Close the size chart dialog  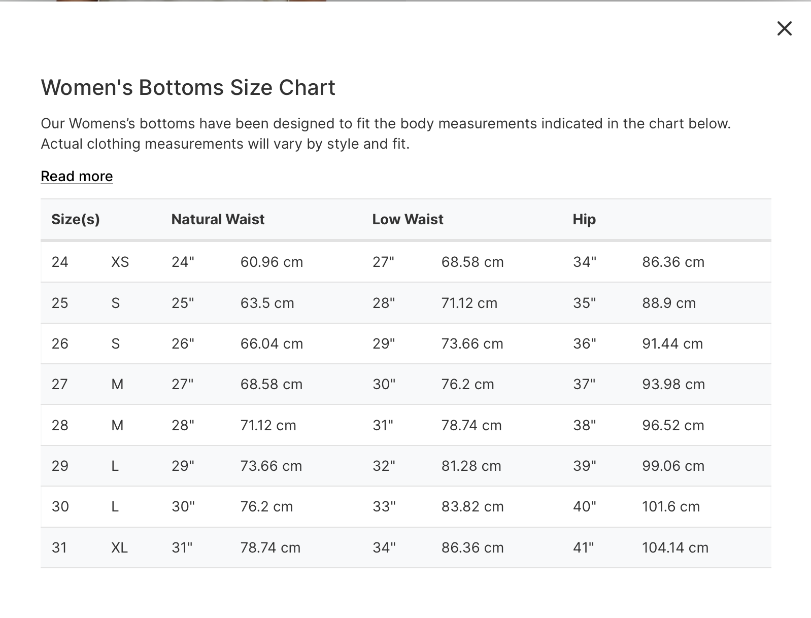pos(784,28)
